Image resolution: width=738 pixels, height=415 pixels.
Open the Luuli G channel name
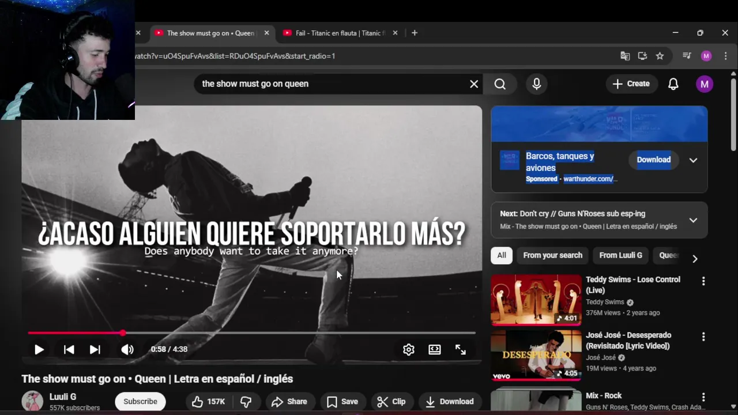click(x=63, y=397)
